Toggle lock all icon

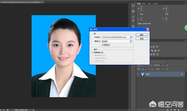(x=152, y=69)
